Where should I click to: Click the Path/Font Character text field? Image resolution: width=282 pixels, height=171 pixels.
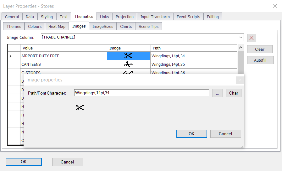[x=141, y=93]
